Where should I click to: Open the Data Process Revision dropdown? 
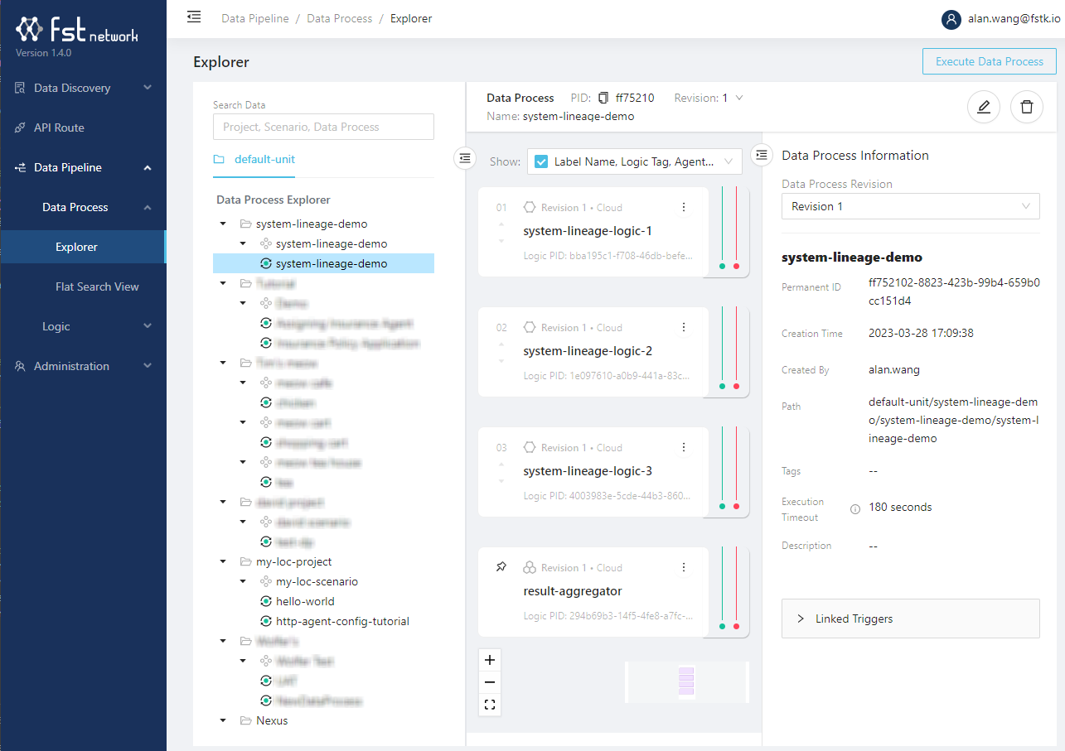click(x=910, y=206)
